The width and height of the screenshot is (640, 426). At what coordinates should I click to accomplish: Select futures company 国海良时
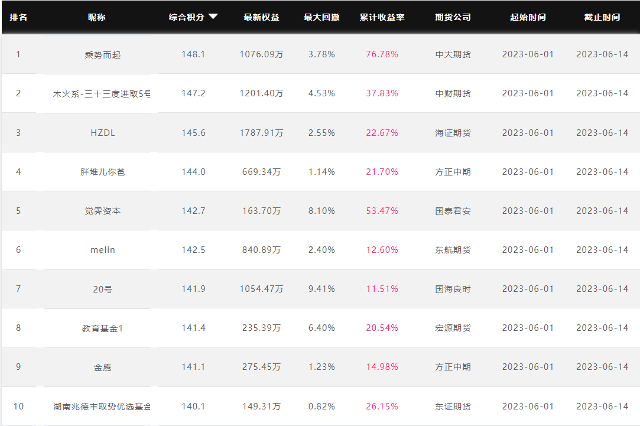pos(453,289)
